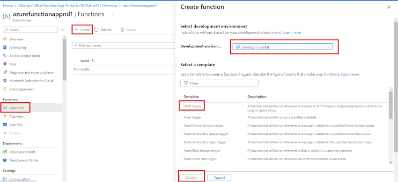Select Timer trigger template

pyautogui.click(x=192, y=118)
